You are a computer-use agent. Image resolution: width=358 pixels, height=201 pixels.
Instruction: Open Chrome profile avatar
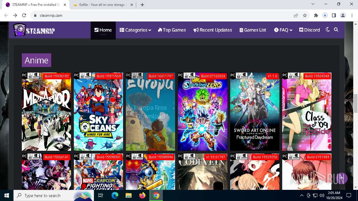pyautogui.click(x=343, y=15)
